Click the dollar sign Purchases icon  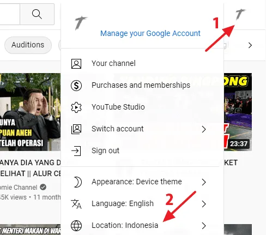pos(76,86)
